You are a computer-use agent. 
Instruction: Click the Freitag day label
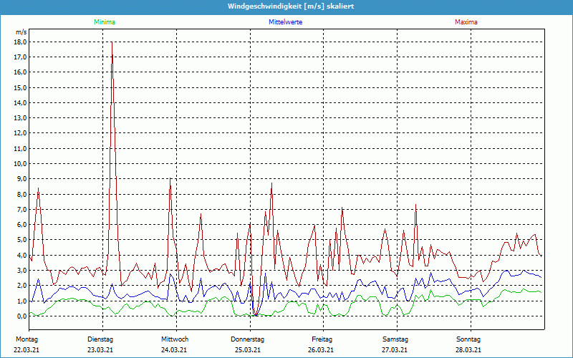pyautogui.click(x=322, y=339)
